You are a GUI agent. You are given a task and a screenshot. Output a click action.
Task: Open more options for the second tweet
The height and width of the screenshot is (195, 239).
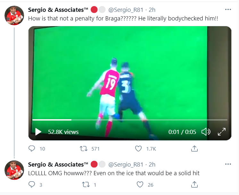pos(228,164)
